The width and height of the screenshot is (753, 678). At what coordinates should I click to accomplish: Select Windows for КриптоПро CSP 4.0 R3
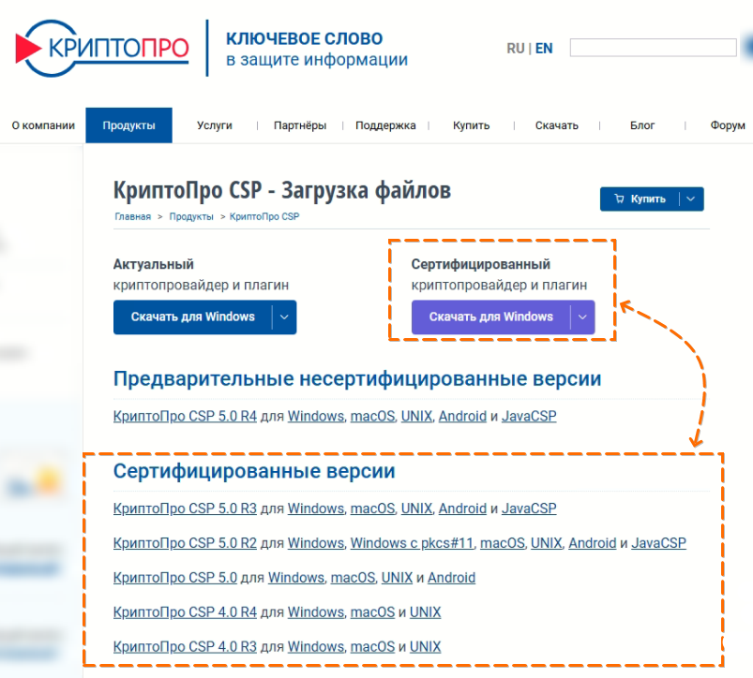point(316,646)
